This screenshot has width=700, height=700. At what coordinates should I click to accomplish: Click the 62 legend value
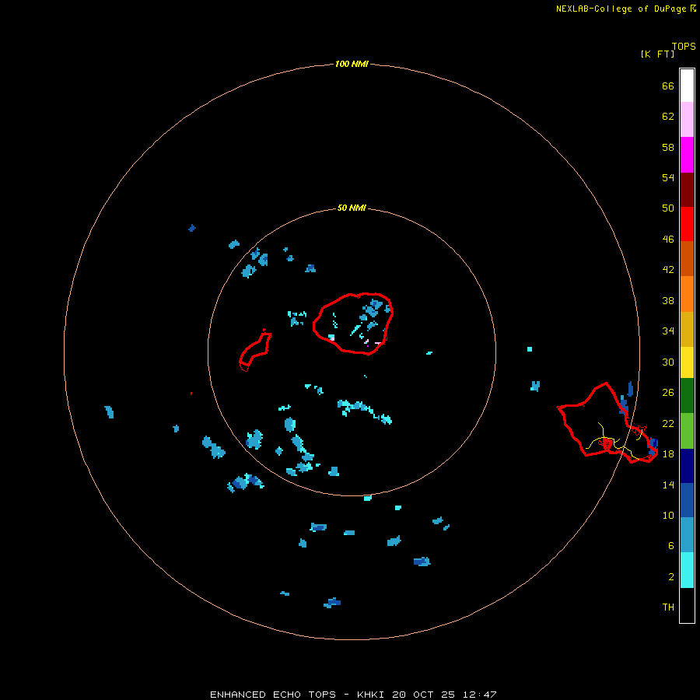(x=668, y=117)
